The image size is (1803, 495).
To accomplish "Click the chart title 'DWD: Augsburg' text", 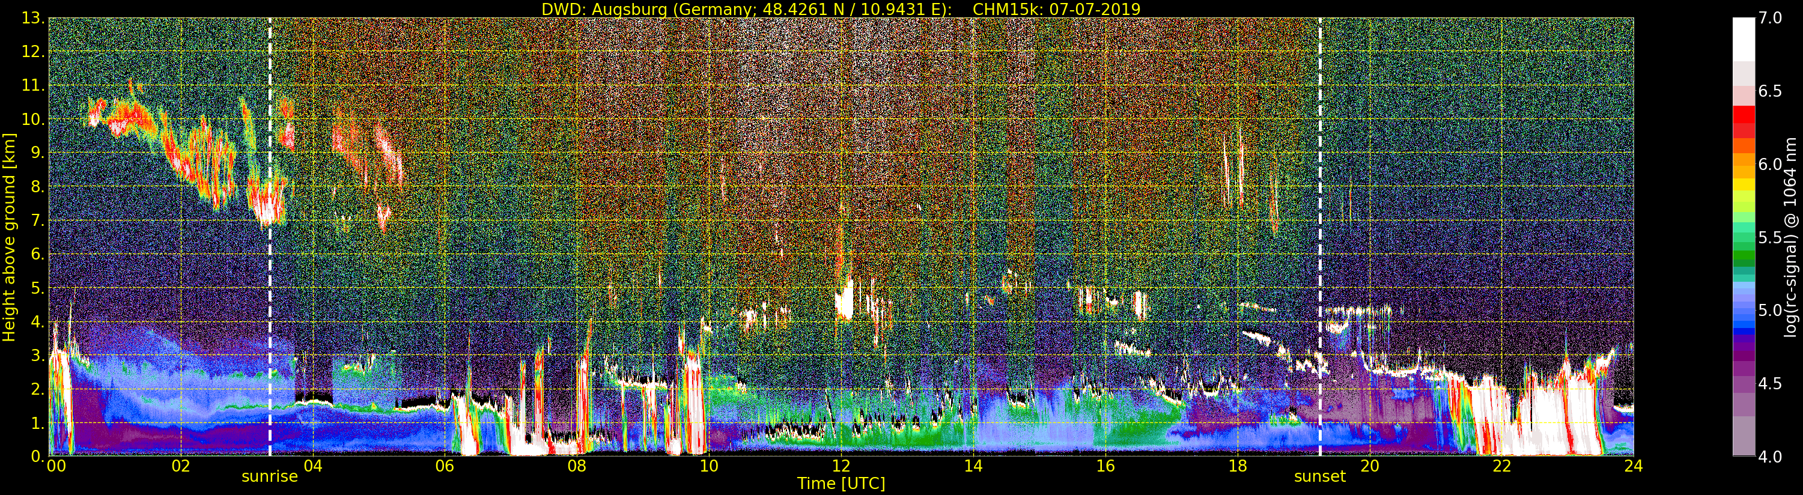I will tap(604, 9).
